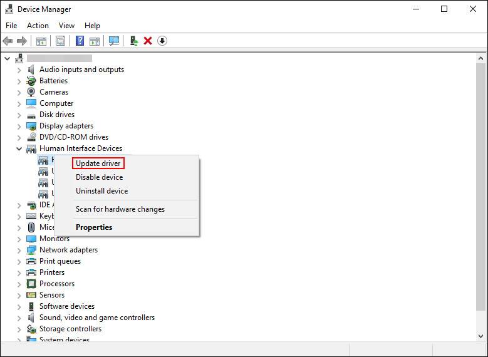Click the Network adapters icon
Screen dimensions: 488x357
pyautogui.click(x=31, y=250)
